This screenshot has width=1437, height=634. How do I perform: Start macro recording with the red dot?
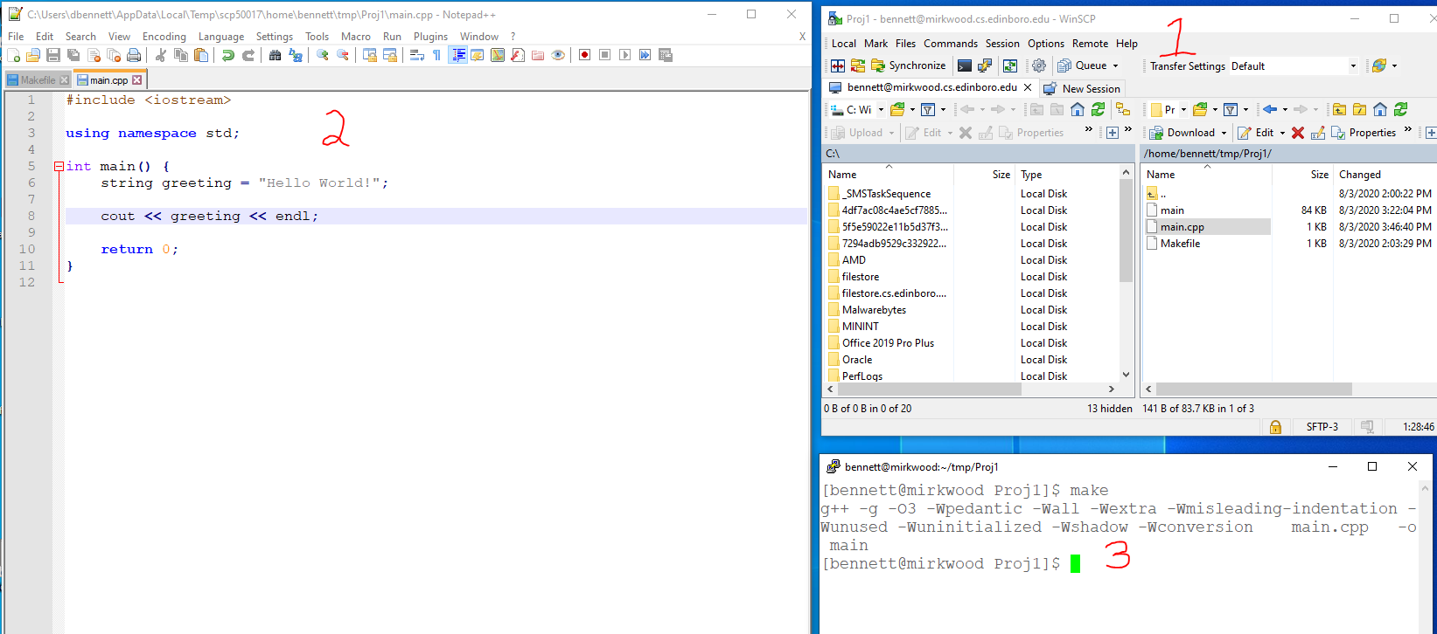click(584, 55)
